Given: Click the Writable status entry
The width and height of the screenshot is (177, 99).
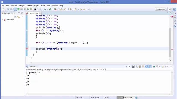Looking at the screenshot, I should pos(79,97).
